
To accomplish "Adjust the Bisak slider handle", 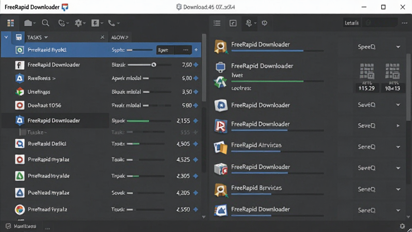I will (154, 65).
